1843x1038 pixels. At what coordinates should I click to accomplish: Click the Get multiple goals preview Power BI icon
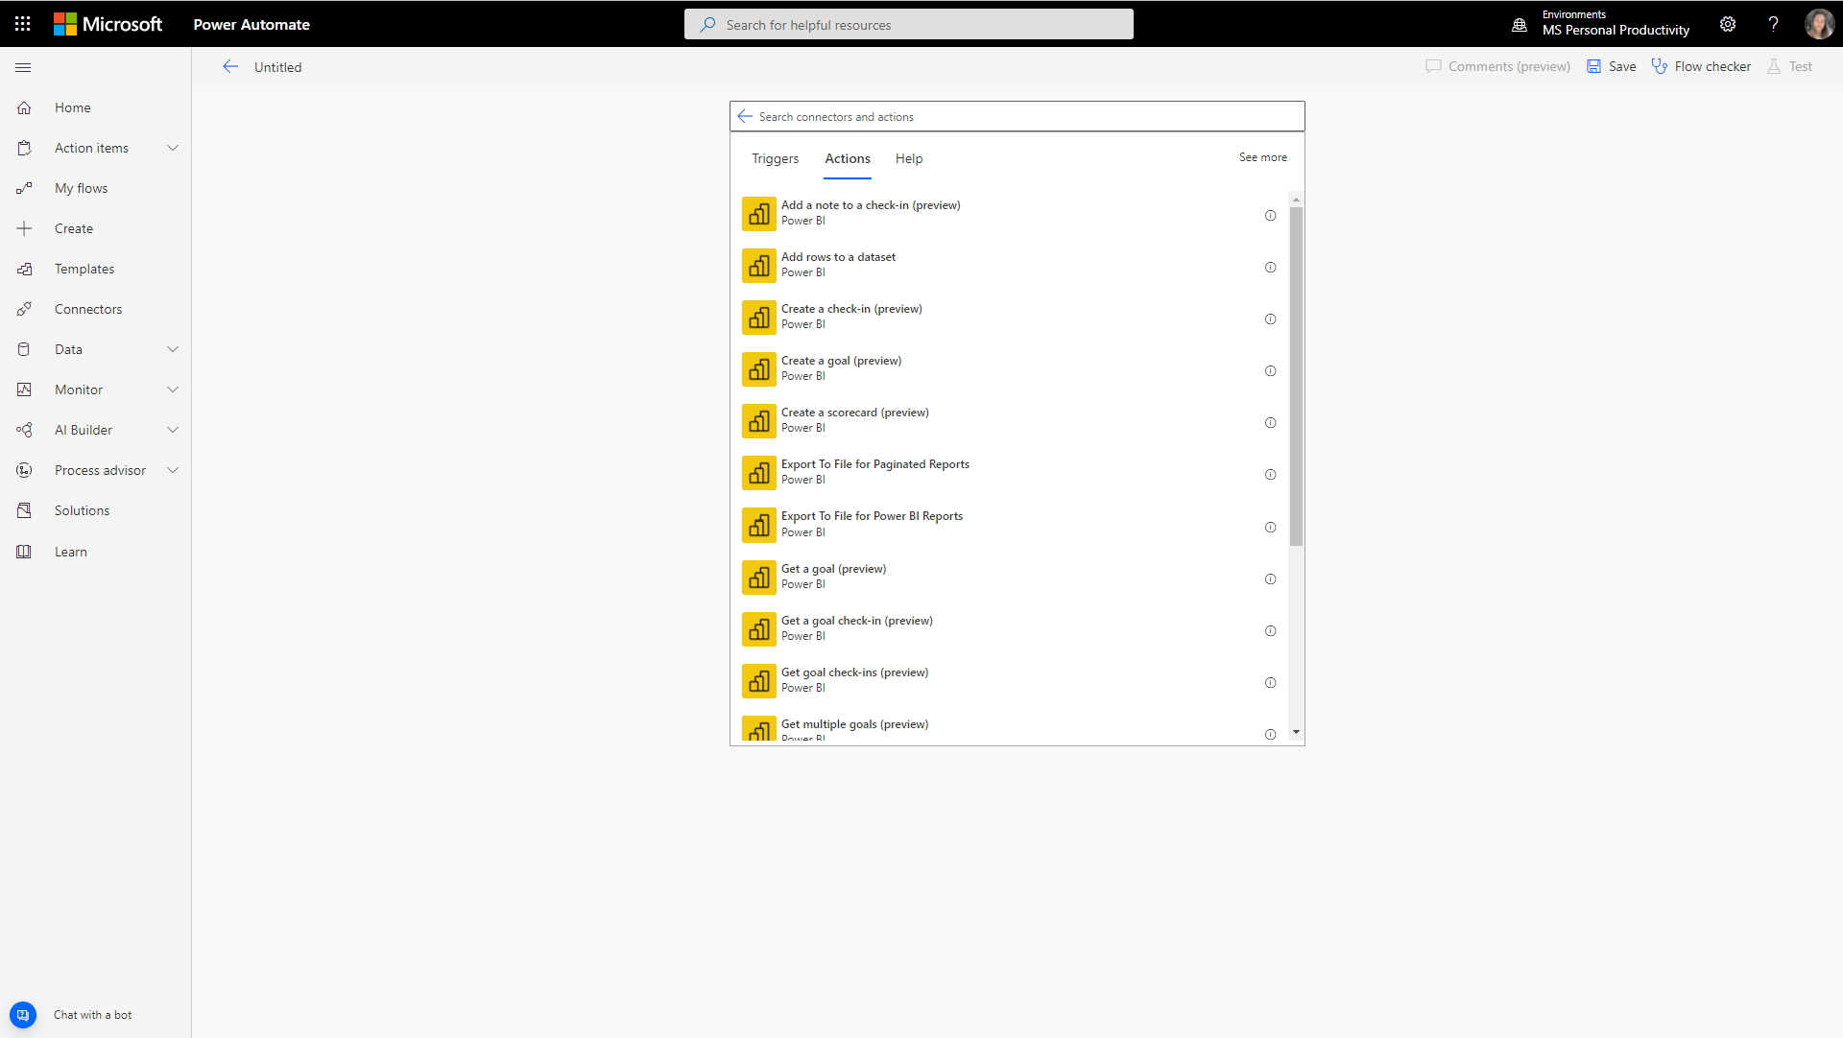point(758,729)
